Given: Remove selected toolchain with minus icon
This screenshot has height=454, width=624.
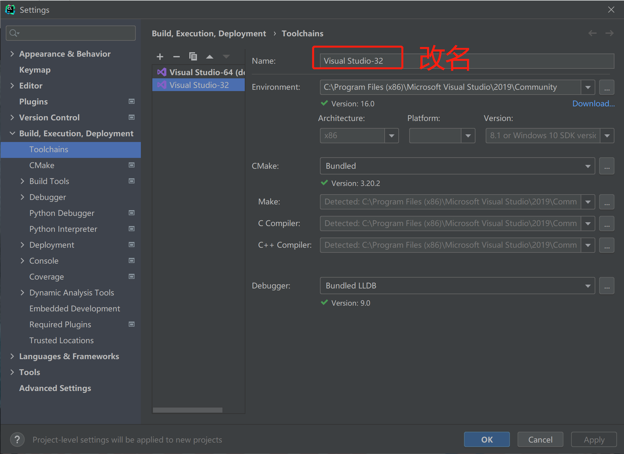Looking at the screenshot, I should pos(177,57).
